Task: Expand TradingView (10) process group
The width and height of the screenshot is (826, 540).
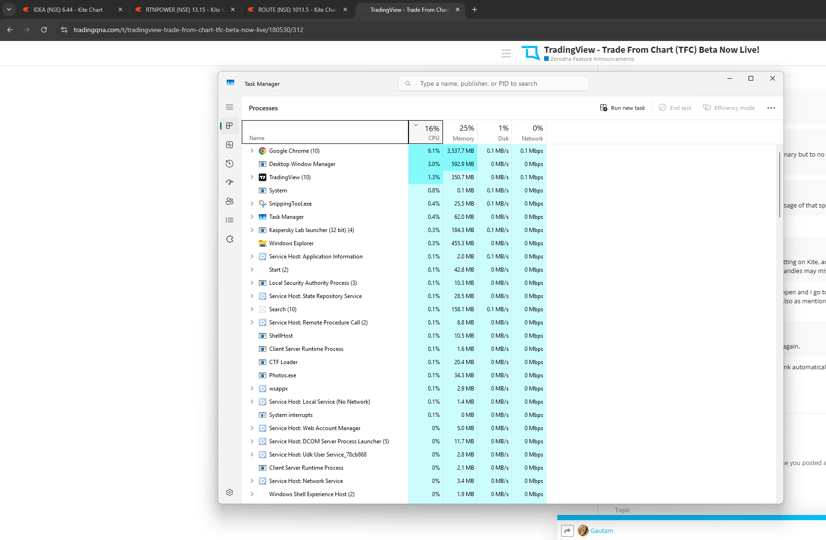Action: (x=252, y=177)
